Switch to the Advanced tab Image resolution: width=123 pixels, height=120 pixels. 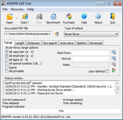pyautogui.click(x=96, y=43)
